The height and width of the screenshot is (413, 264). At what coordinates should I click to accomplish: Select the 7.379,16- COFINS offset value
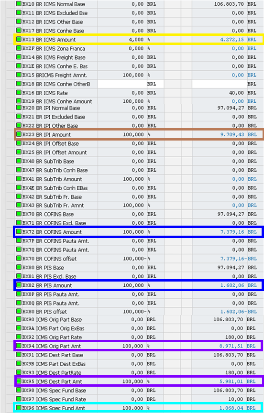233,259
